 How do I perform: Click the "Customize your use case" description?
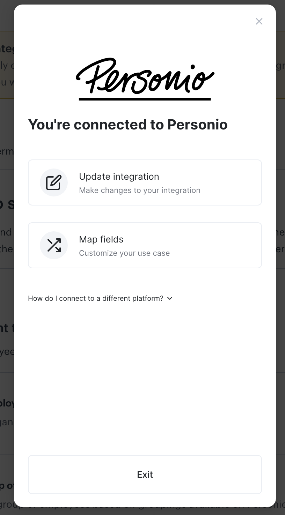124,253
